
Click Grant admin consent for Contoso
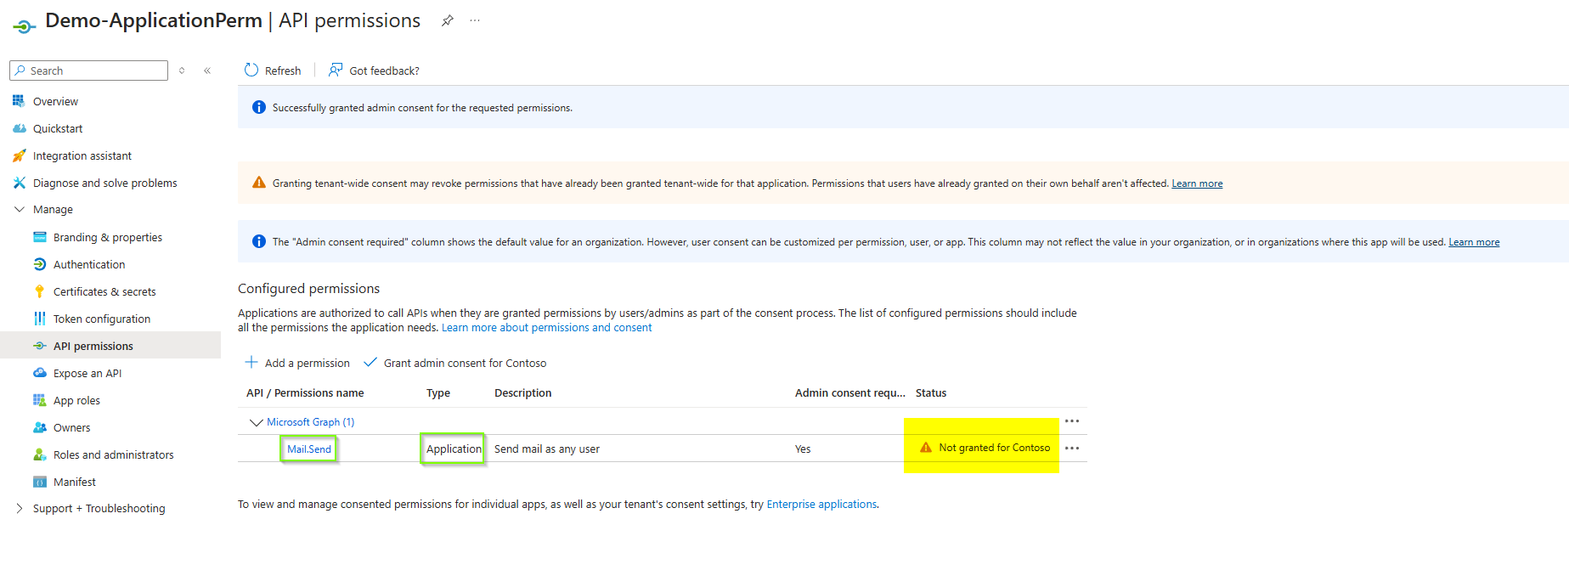(x=455, y=363)
